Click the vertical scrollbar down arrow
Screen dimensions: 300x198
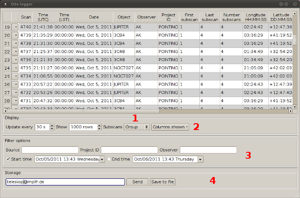pyautogui.click(x=295, y=107)
